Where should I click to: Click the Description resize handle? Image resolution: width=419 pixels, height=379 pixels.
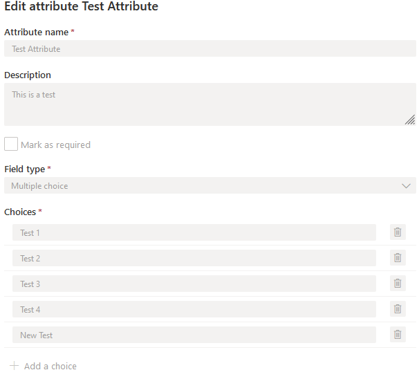click(x=410, y=120)
